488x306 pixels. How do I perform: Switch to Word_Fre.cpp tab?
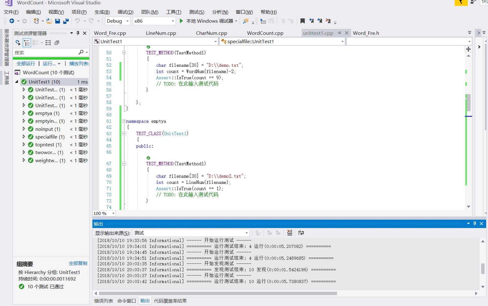pyautogui.click(x=110, y=33)
